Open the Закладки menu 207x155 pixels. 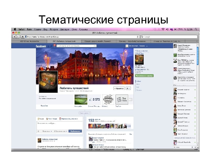[x=65, y=29]
